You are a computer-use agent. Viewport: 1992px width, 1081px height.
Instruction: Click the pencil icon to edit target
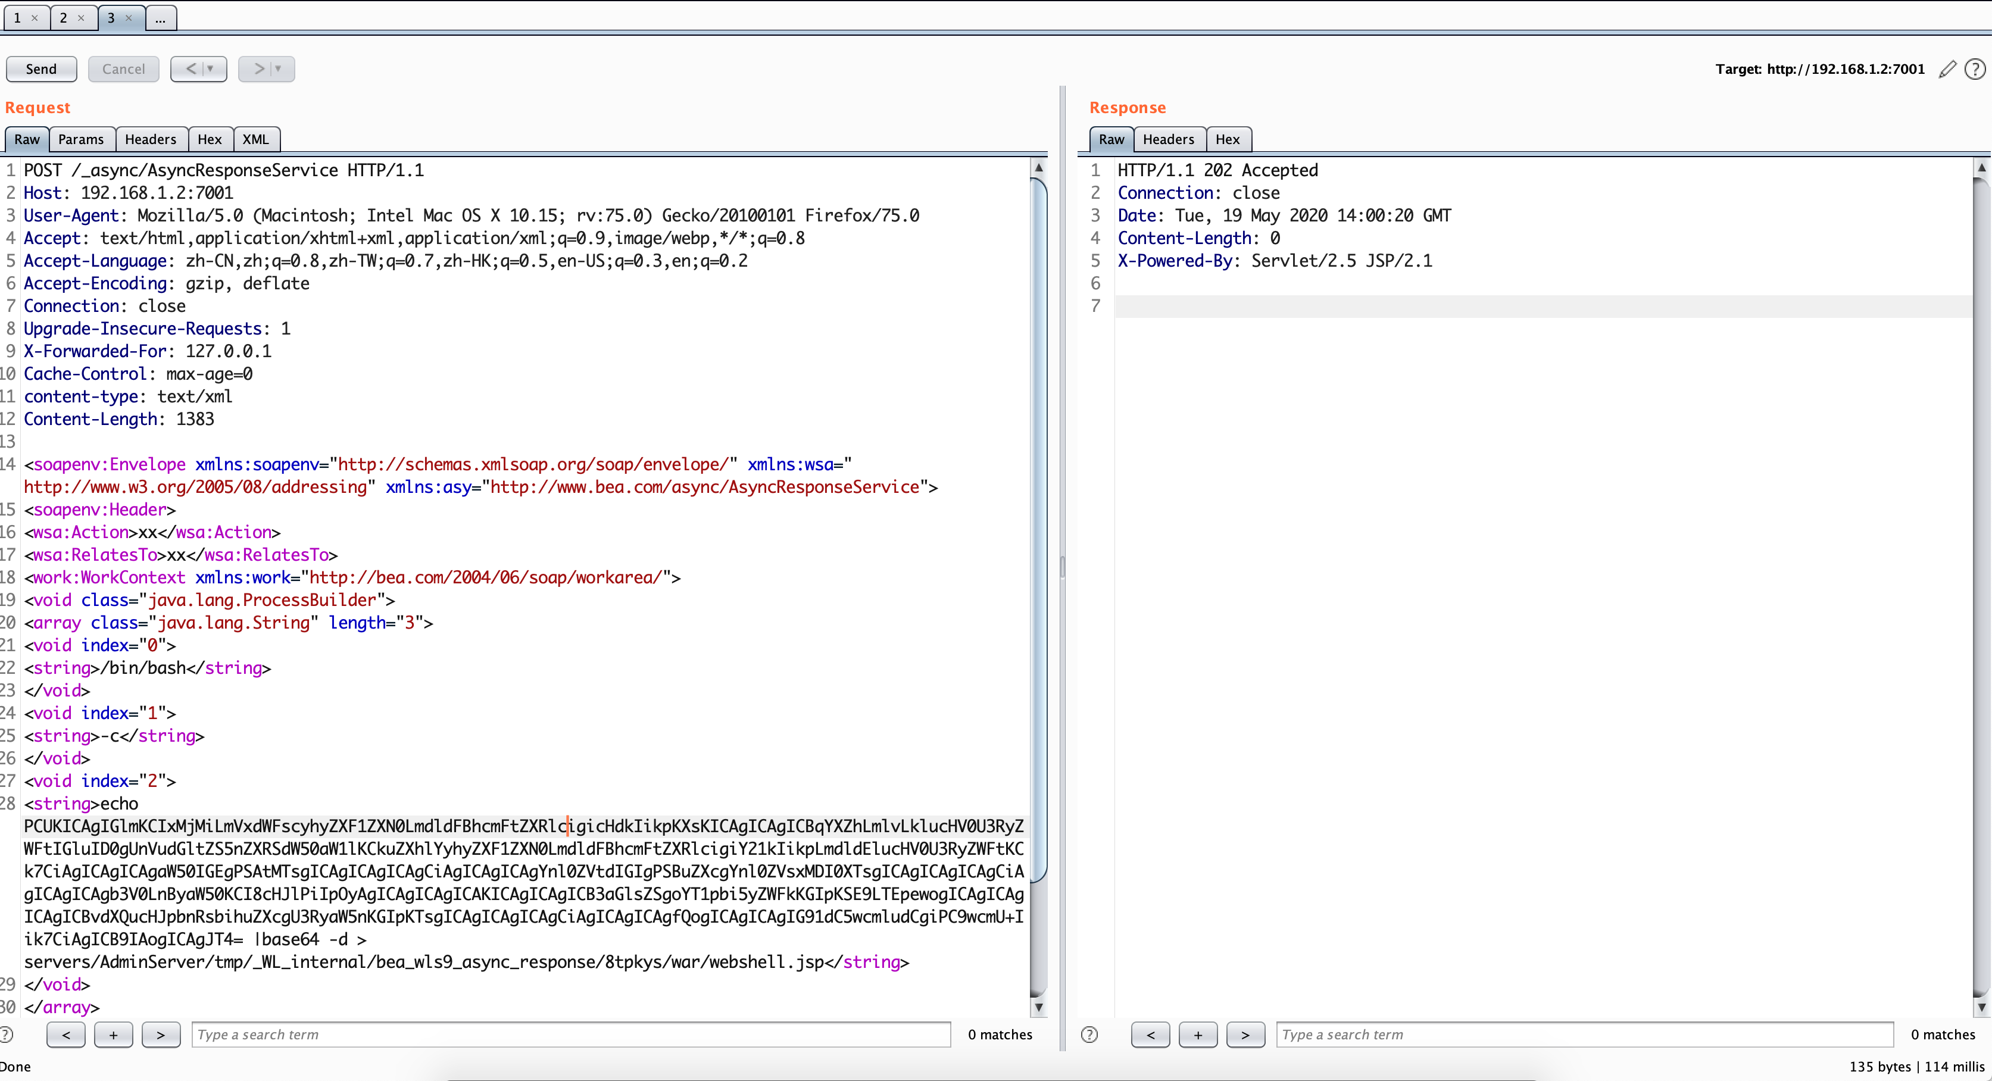1947,70
